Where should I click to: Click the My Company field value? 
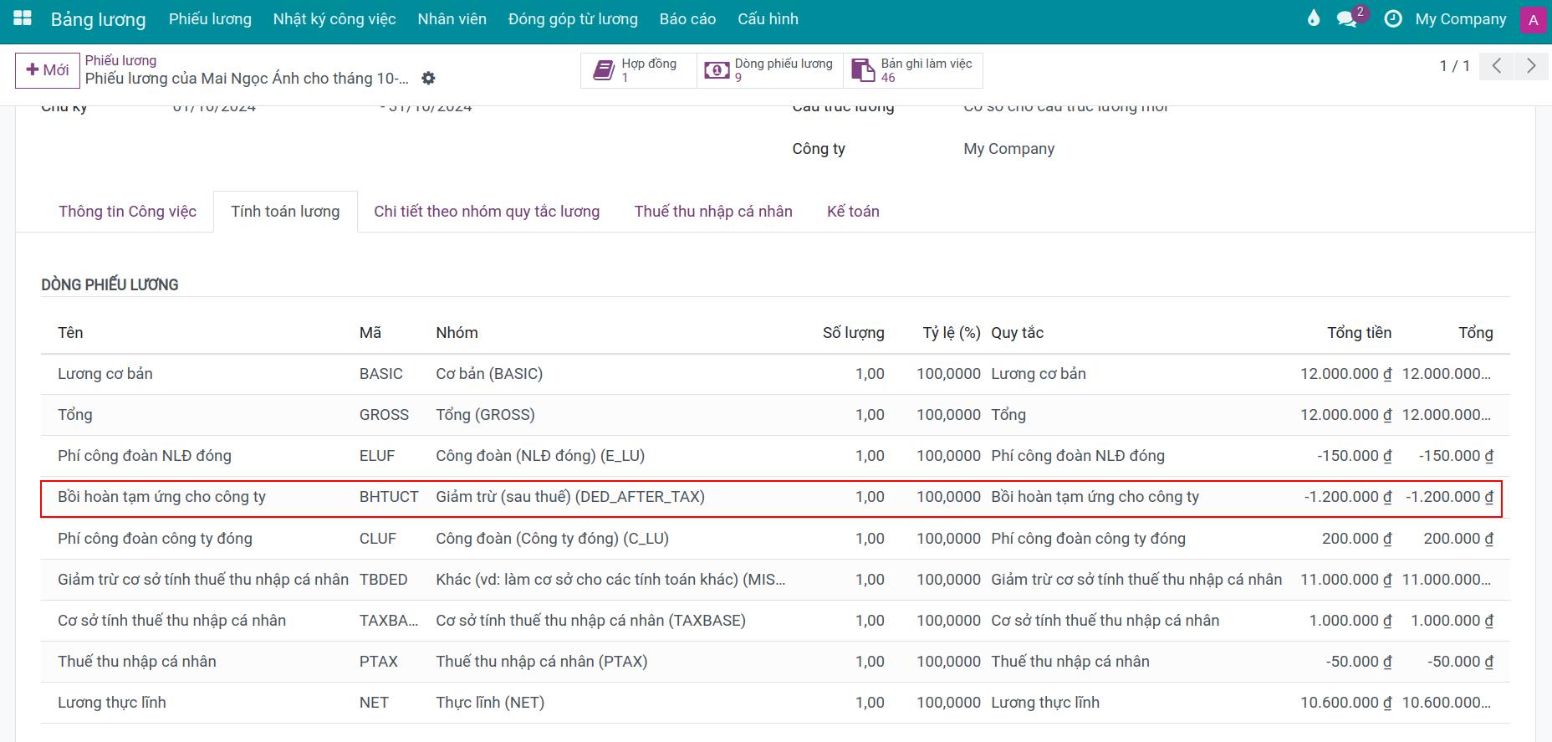coord(1008,149)
